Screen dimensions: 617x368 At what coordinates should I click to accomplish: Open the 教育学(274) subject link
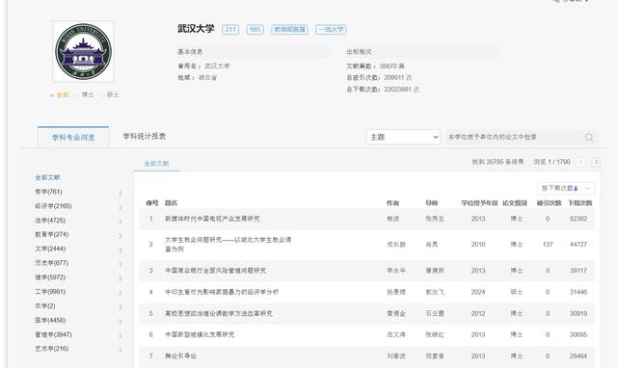[51, 235]
